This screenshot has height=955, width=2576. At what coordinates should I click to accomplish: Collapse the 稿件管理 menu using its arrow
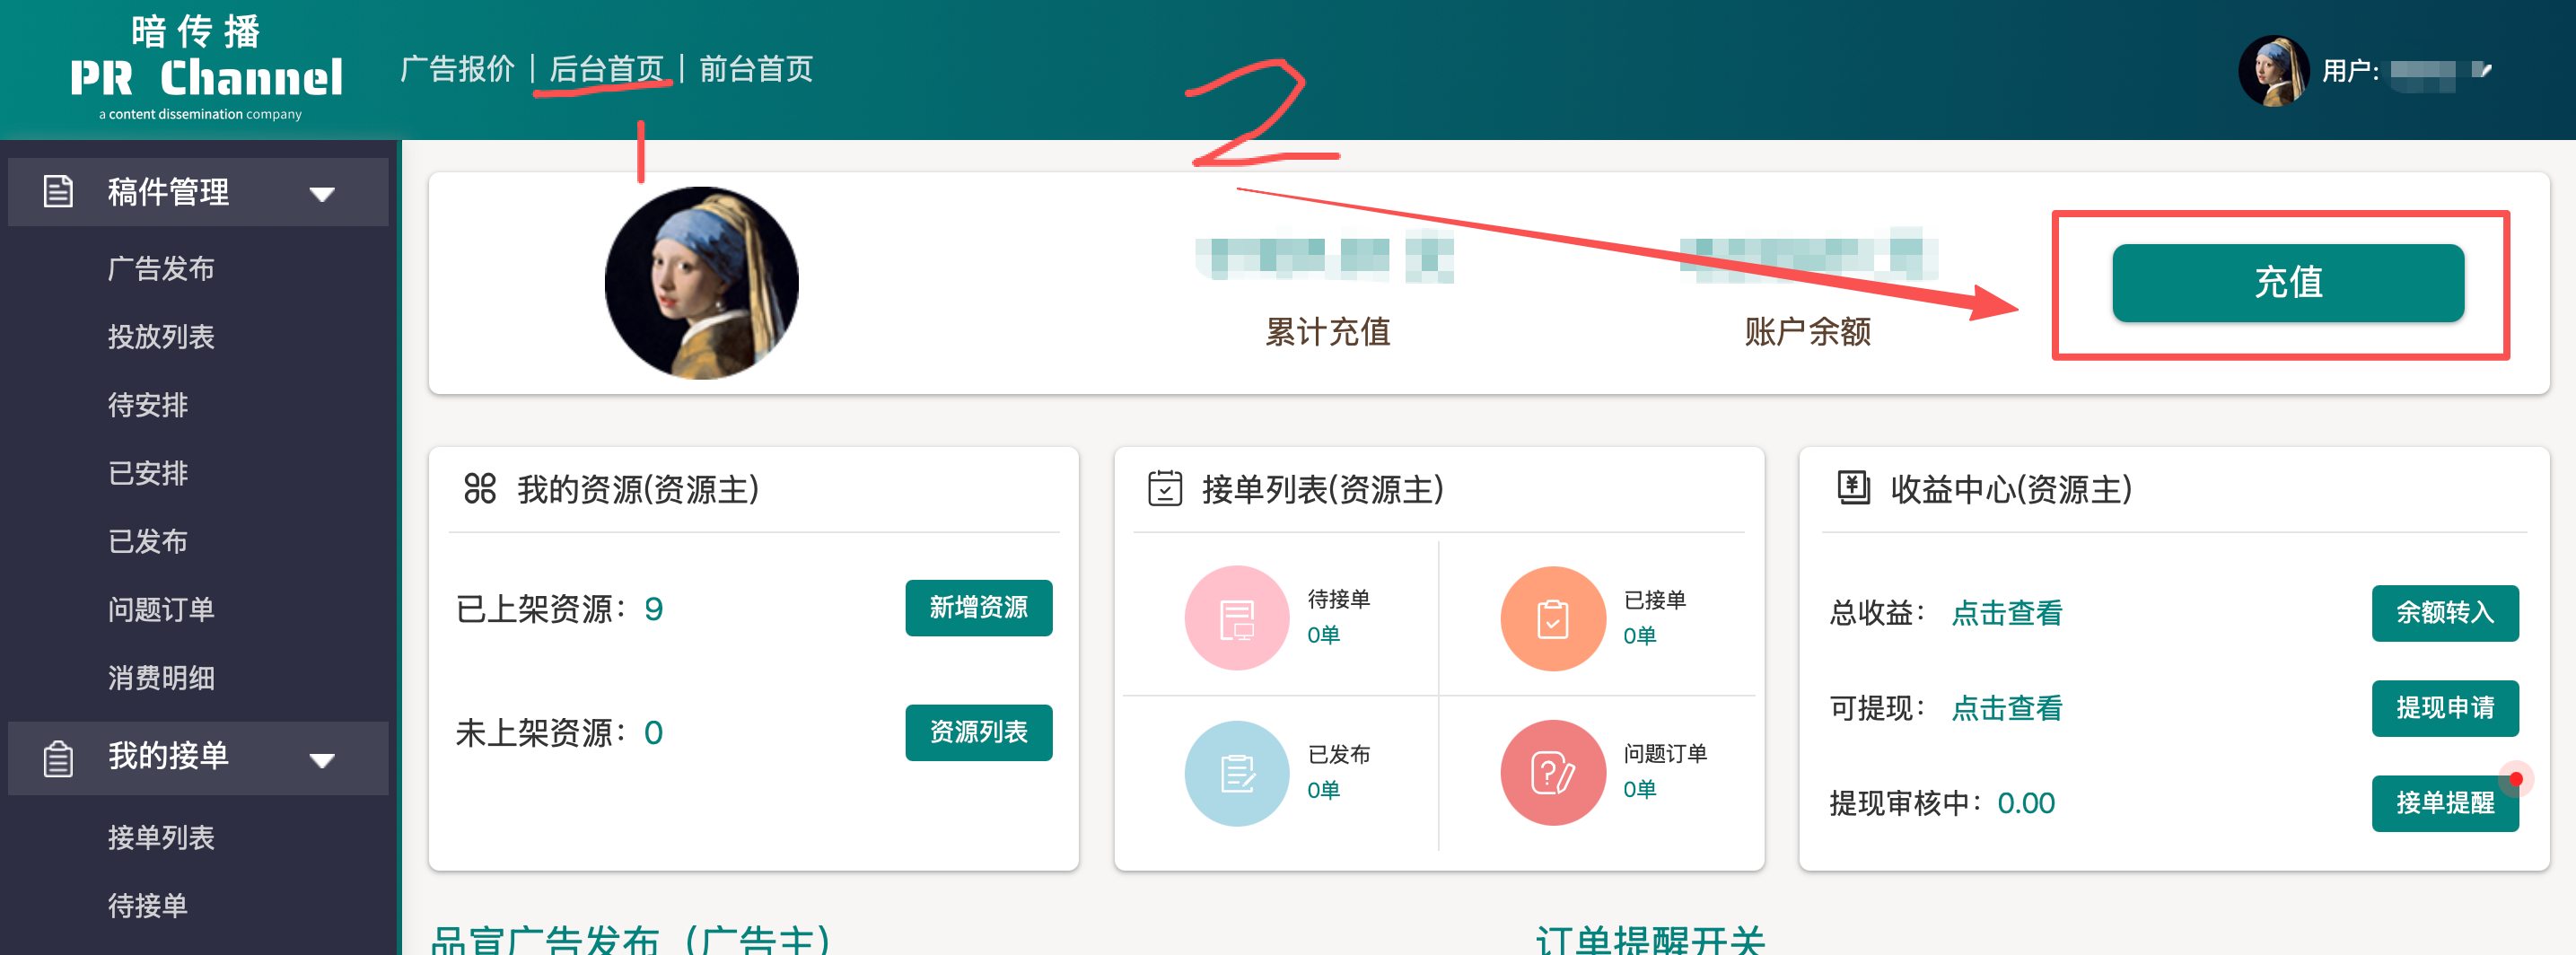[x=322, y=194]
